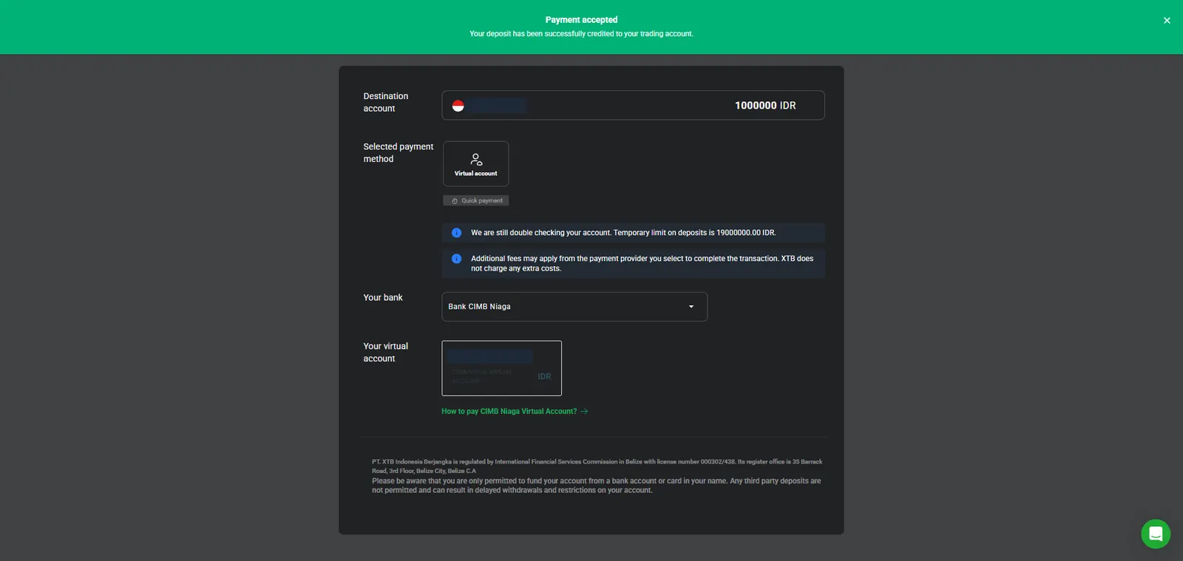Click the additional fees may apply message
The width and height of the screenshot is (1183, 561).
tap(642, 263)
